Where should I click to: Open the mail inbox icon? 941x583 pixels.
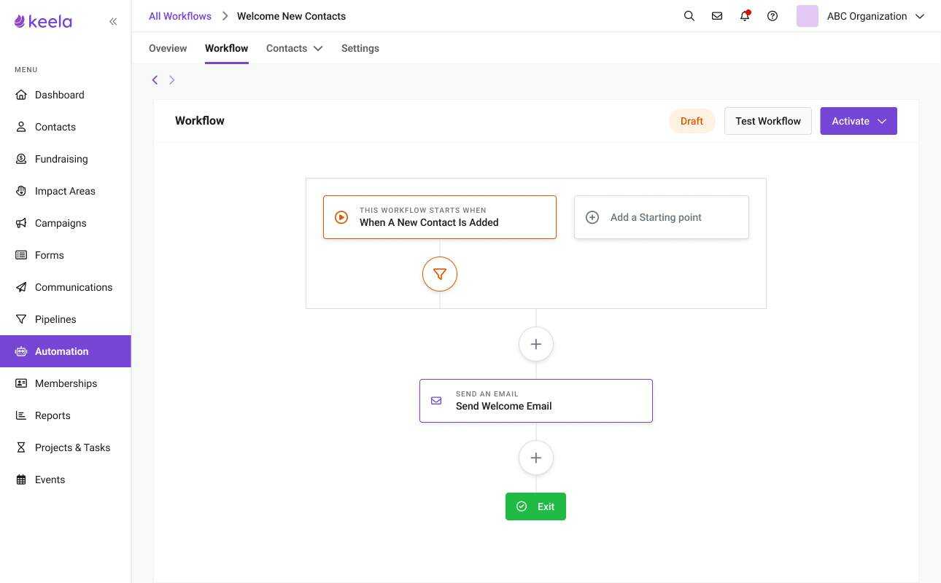point(717,16)
